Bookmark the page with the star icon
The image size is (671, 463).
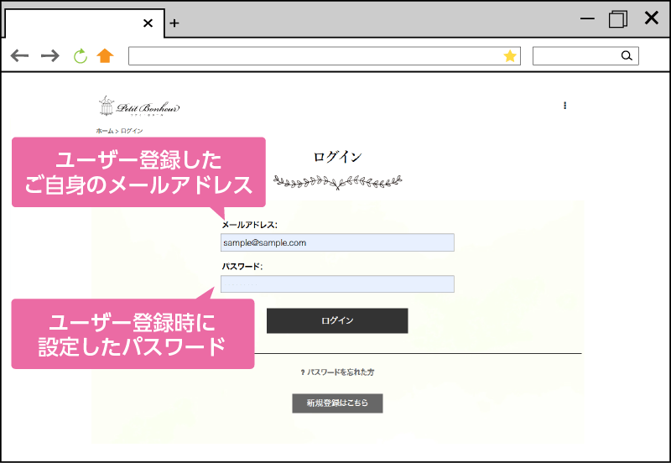point(510,56)
